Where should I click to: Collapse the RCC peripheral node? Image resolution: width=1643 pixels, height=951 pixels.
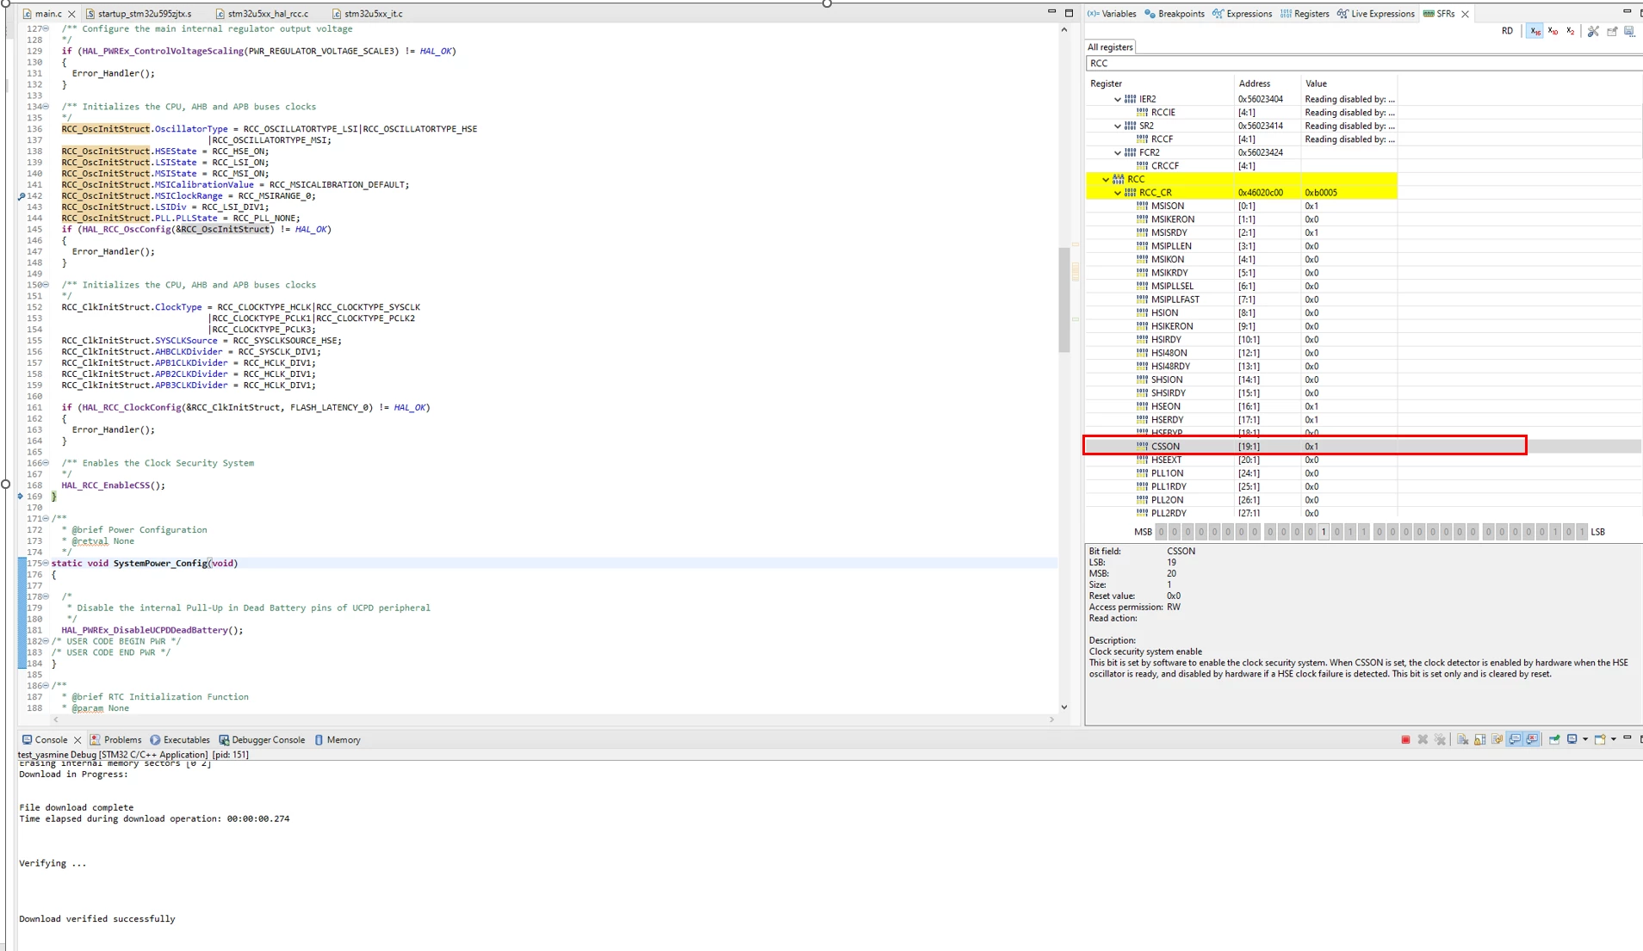point(1106,179)
